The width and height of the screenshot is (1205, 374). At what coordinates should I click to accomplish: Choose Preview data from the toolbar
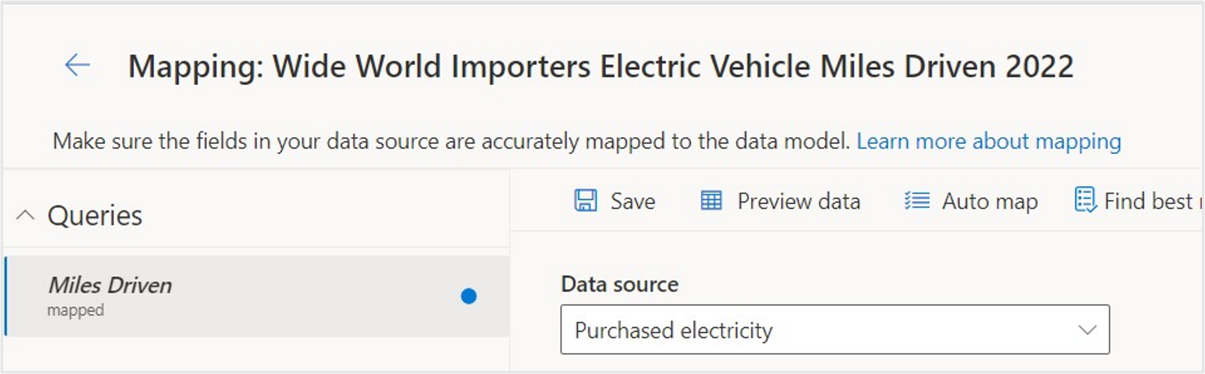click(798, 201)
